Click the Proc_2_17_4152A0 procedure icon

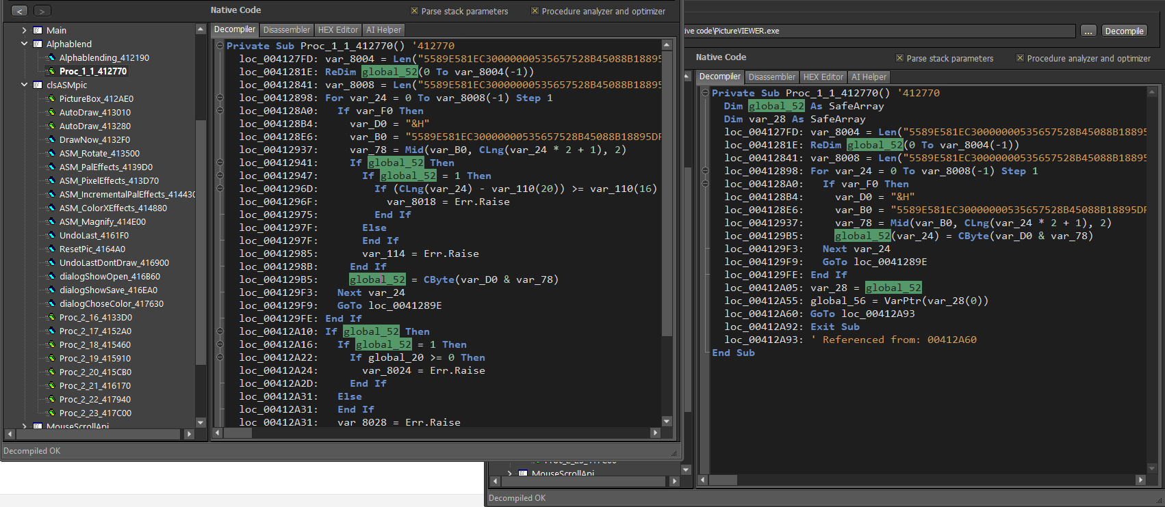[51, 331]
